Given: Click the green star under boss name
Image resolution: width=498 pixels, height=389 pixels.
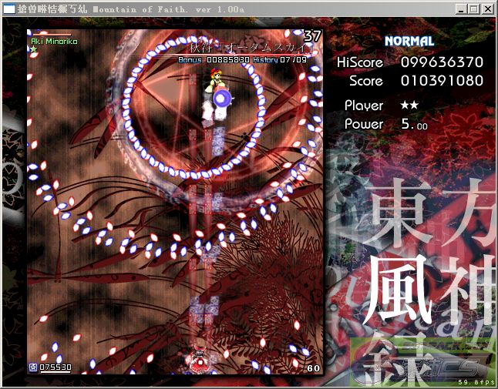Looking at the screenshot, I should 34,49.
